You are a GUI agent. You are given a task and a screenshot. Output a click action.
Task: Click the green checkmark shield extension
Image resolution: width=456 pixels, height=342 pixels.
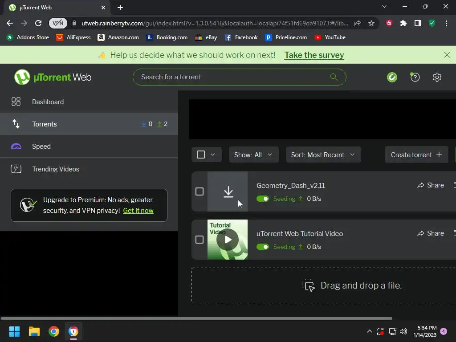[x=432, y=23]
